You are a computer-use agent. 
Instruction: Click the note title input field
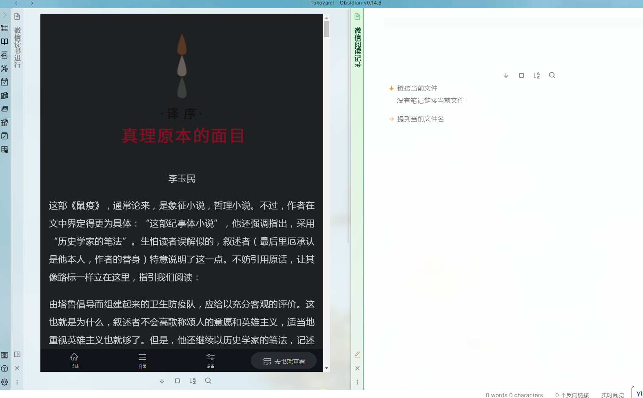513,23
